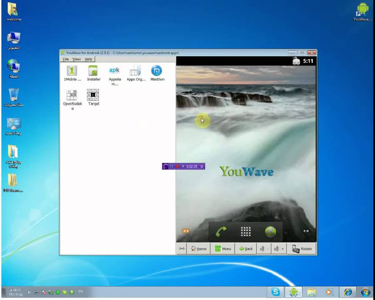
Task: Tap the Android browser globe icon
Action: 270,232
